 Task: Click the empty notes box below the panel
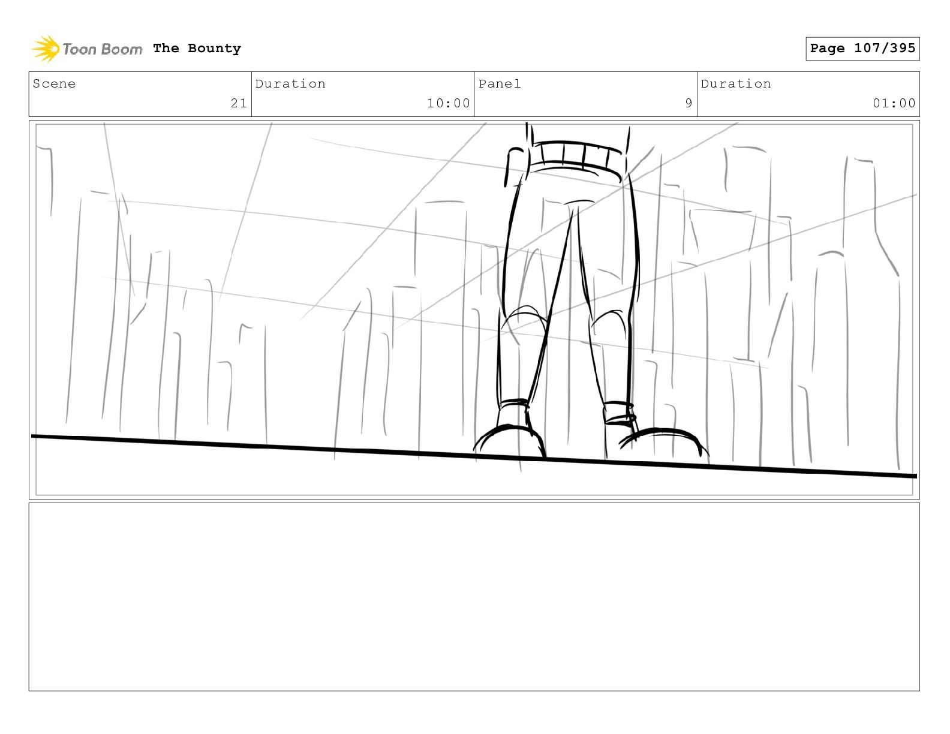pyautogui.click(x=474, y=597)
